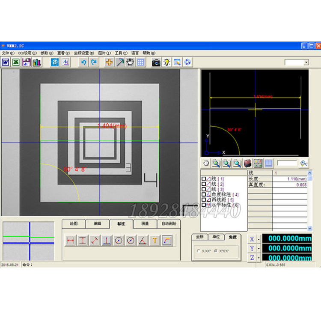This screenshot has width=321, height=321.
Task: Open the Y axis dropdown arrow
Action: coord(259,249)
